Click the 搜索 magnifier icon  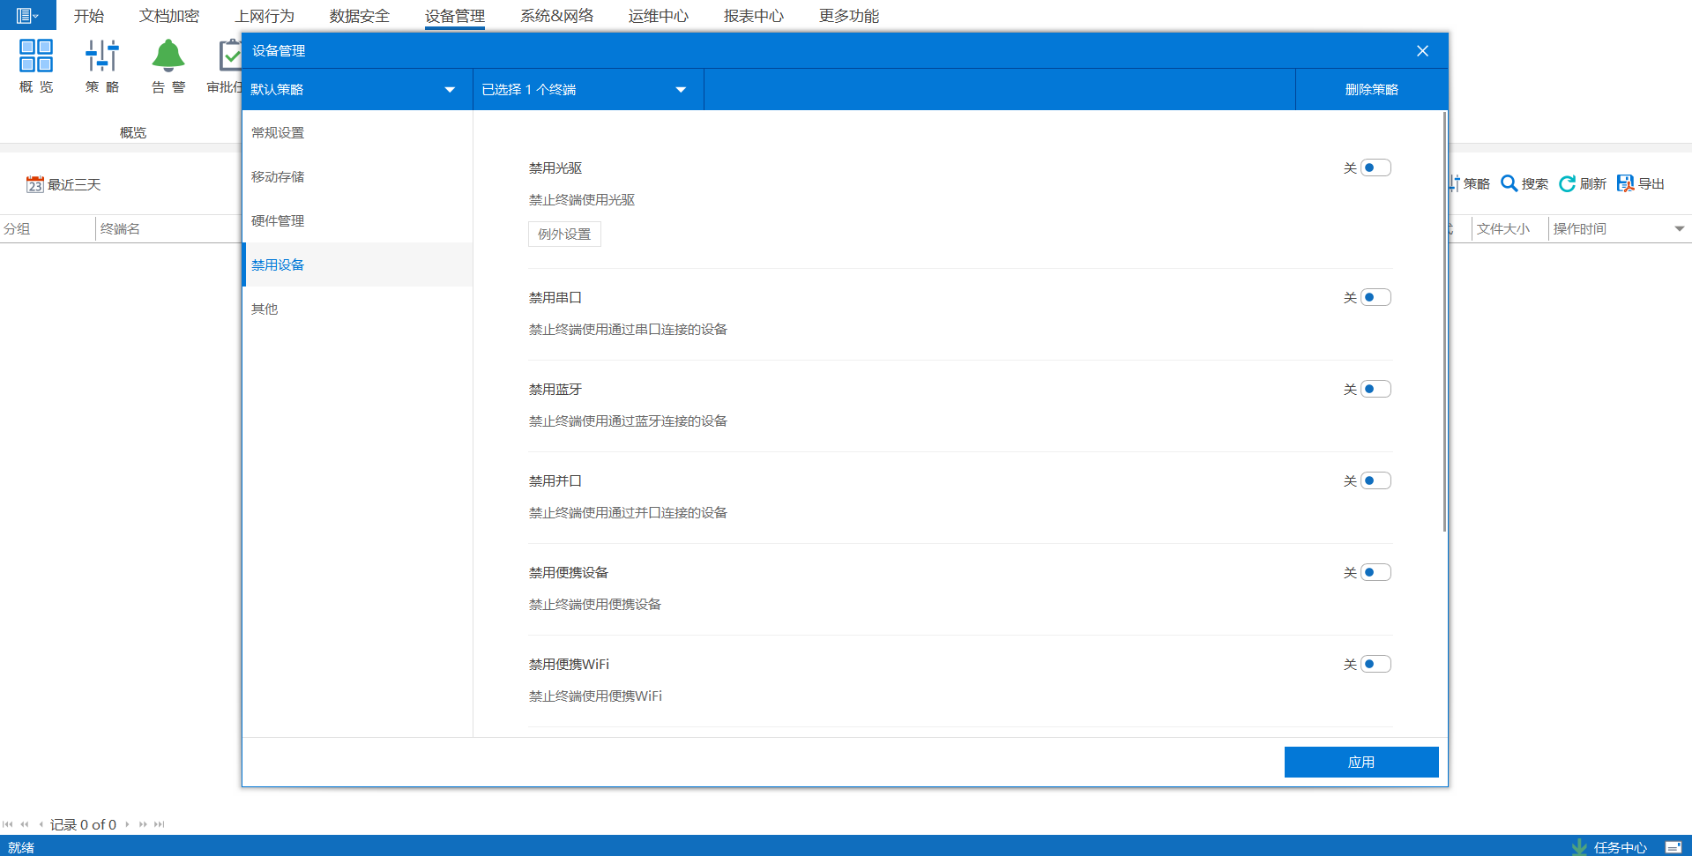tap(1509, 183)
